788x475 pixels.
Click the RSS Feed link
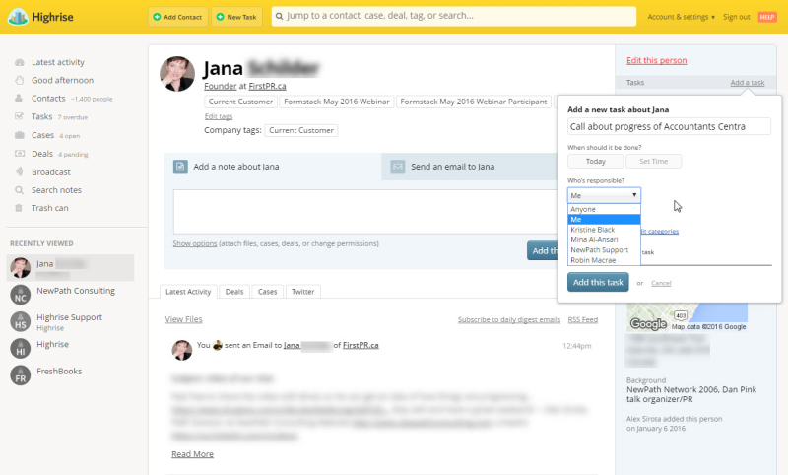click(x=582, y=319)
